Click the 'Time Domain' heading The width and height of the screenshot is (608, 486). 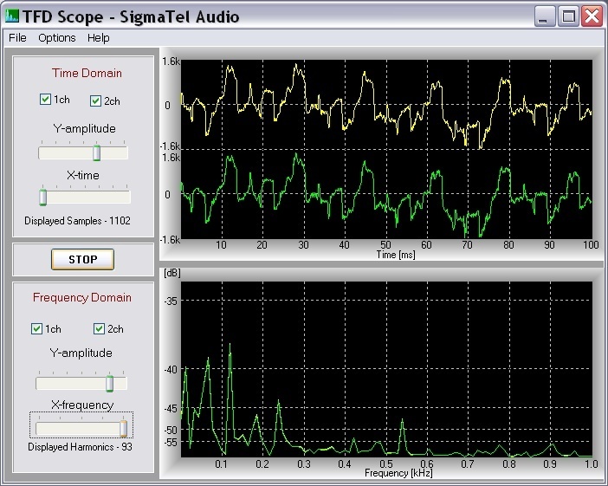[x=87, y=73]
